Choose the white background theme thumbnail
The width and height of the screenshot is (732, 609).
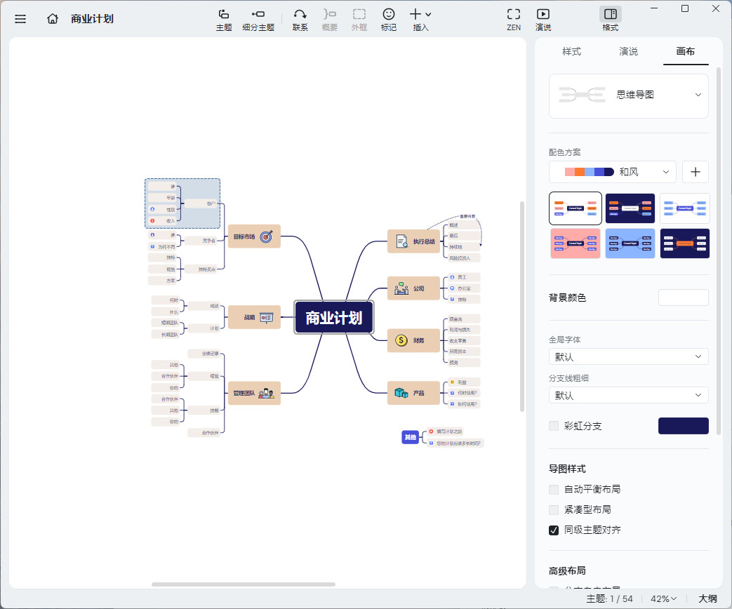click(575, 208)
